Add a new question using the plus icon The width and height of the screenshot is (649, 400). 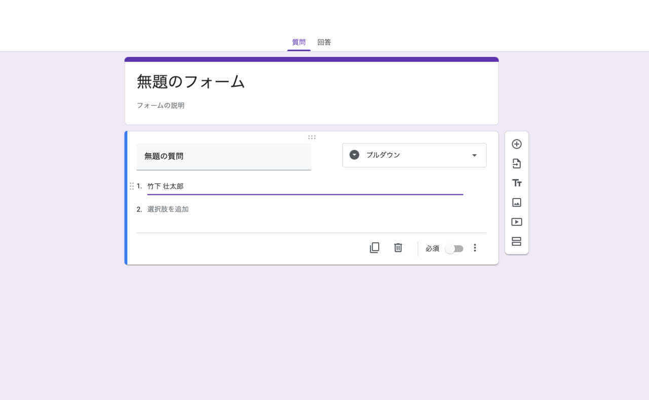pos(517,144)
